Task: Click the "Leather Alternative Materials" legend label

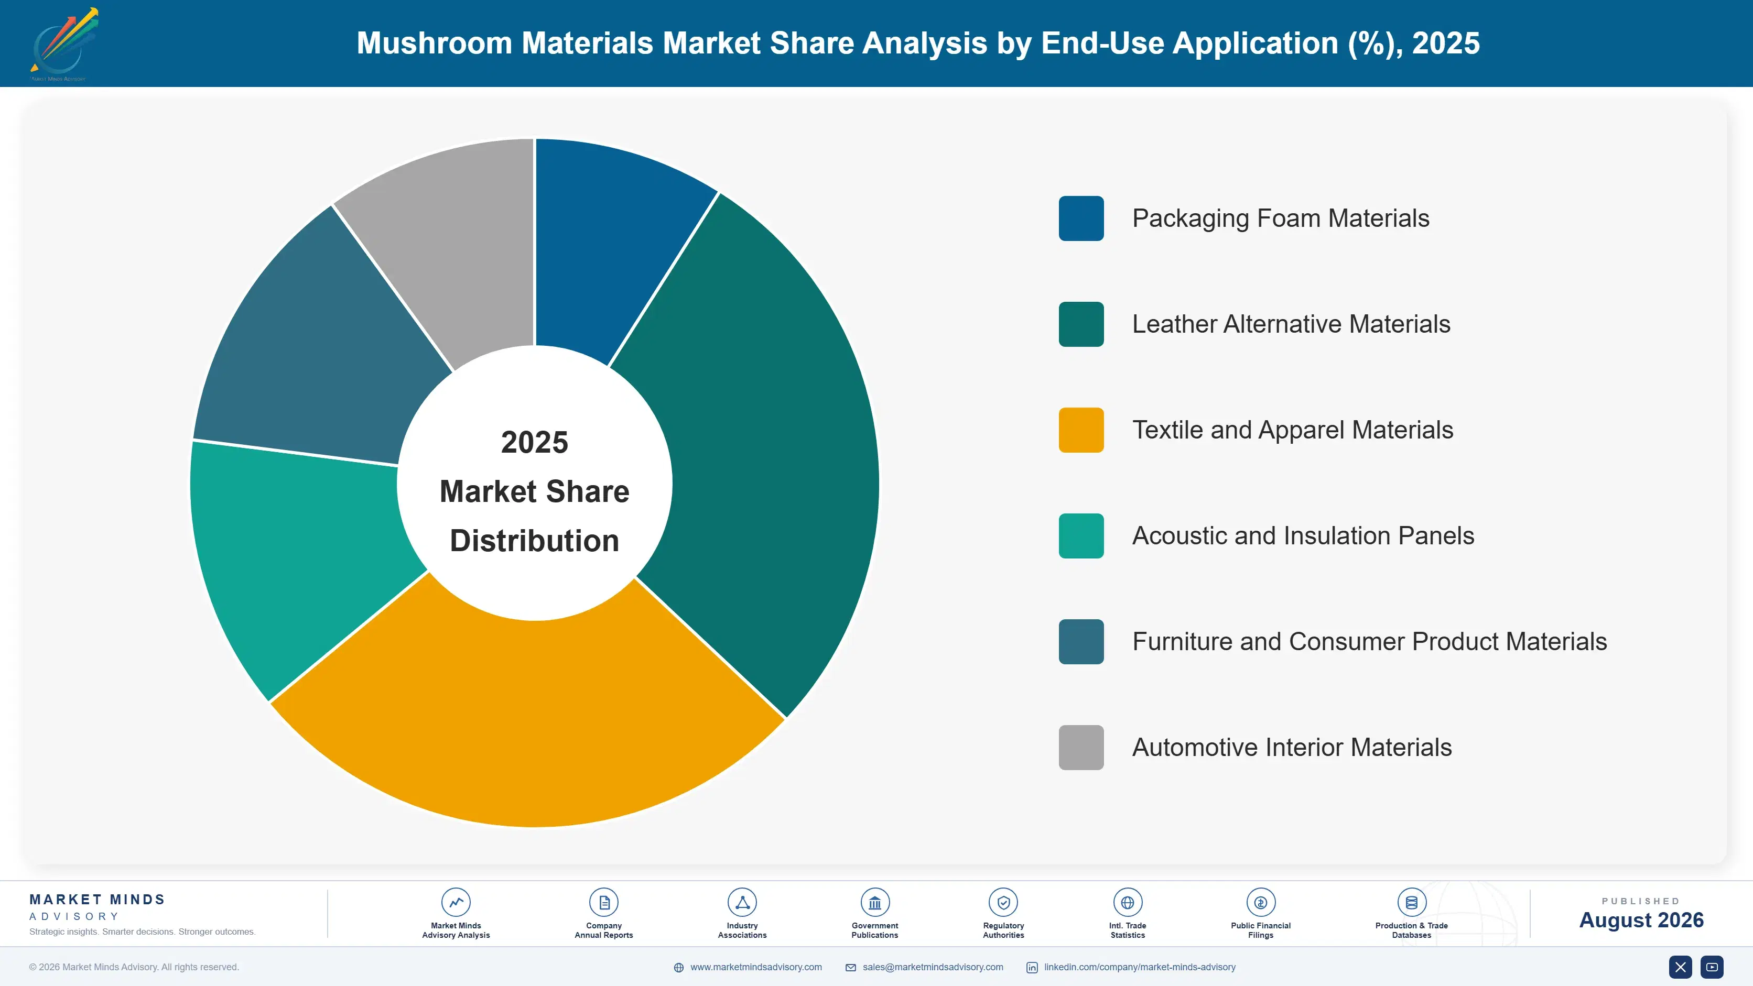Action: coord(1291,324)
